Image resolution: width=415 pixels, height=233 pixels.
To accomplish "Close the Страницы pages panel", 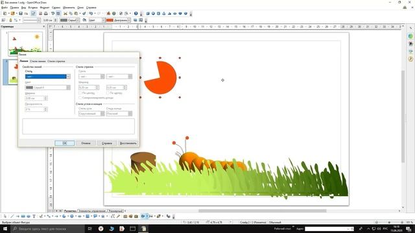I will tap(44, 27).
